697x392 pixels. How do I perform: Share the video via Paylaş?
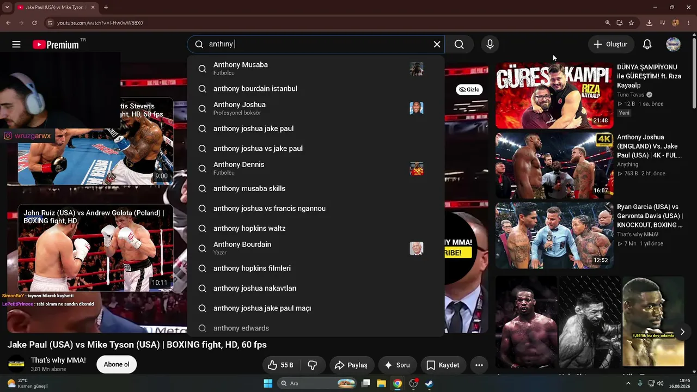(x=352, y=365)
